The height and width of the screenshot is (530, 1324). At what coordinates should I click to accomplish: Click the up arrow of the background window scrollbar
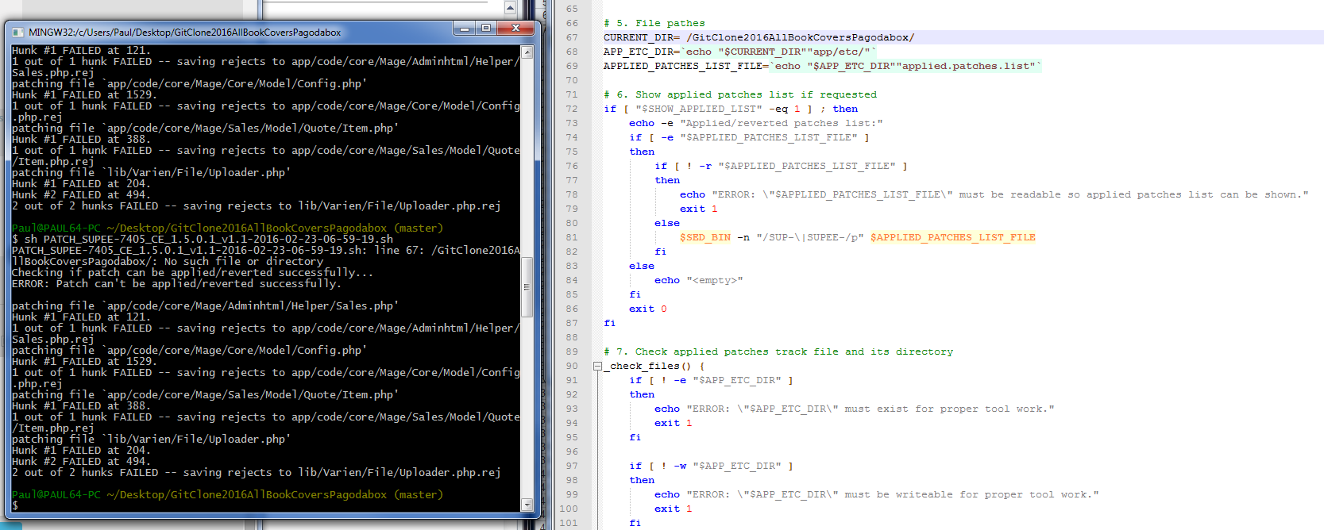[510, 8]
